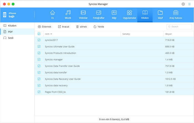Select Kitabın in the sidebar
Image resolution: width=194 pixels, height=123 pixels.
pos(17,26)
